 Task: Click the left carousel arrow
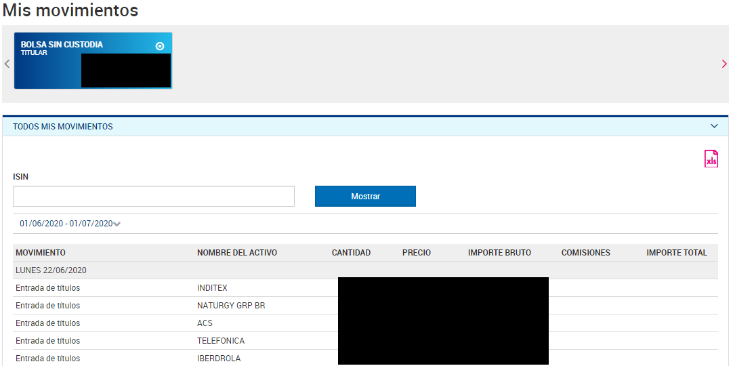[7, 64]
